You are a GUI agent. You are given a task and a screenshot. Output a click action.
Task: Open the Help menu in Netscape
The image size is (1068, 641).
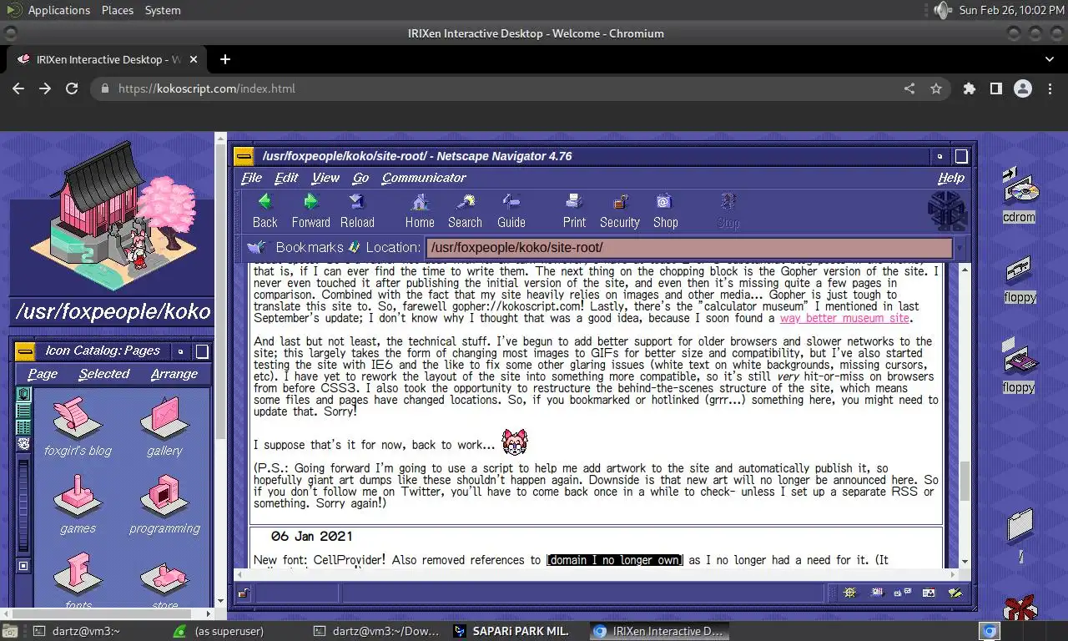(951, 178)
